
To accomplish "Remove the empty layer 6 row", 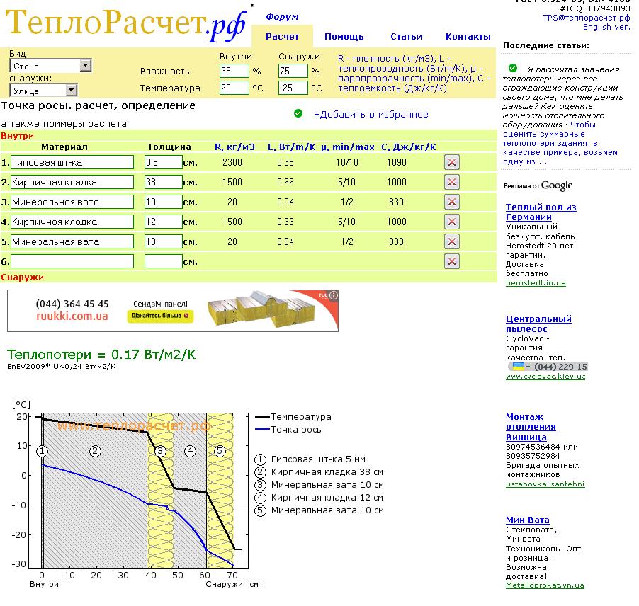I will coord(451,261).
